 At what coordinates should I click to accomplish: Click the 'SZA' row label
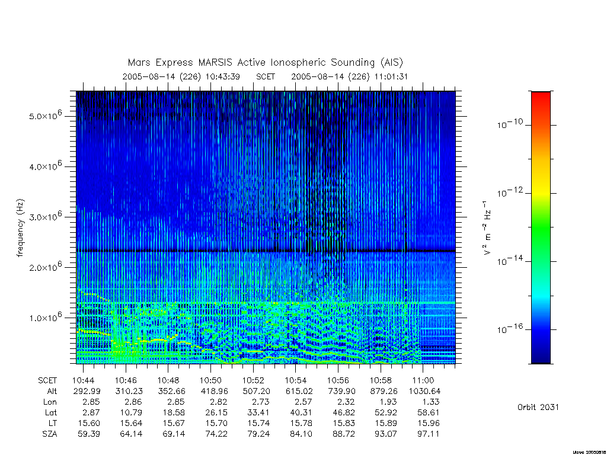pos(50,434)
